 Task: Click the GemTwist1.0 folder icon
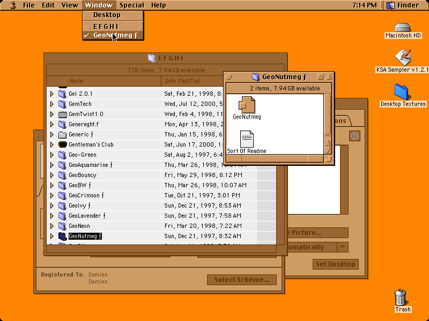(x=63, y=114)
